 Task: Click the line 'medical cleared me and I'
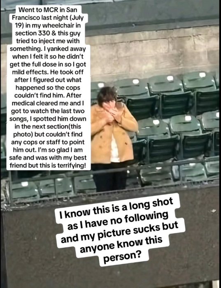[48, 103]
